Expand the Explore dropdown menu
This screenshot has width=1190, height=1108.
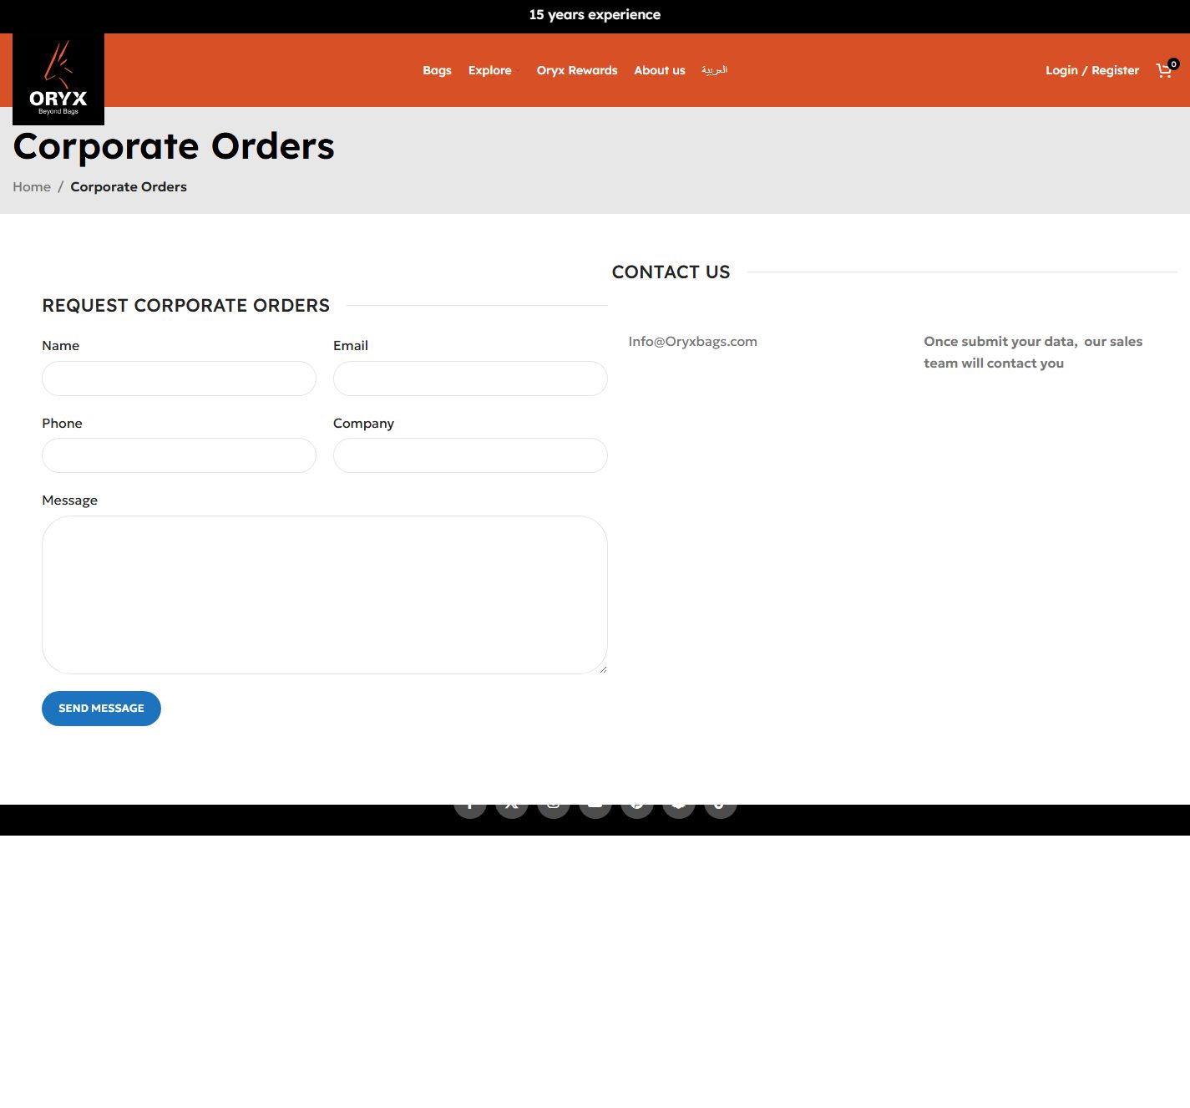coord(494,70)
